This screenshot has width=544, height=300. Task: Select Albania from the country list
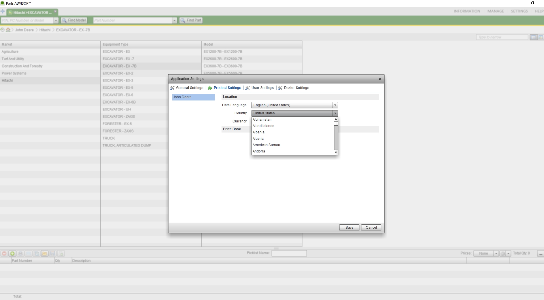click(258, 132)
